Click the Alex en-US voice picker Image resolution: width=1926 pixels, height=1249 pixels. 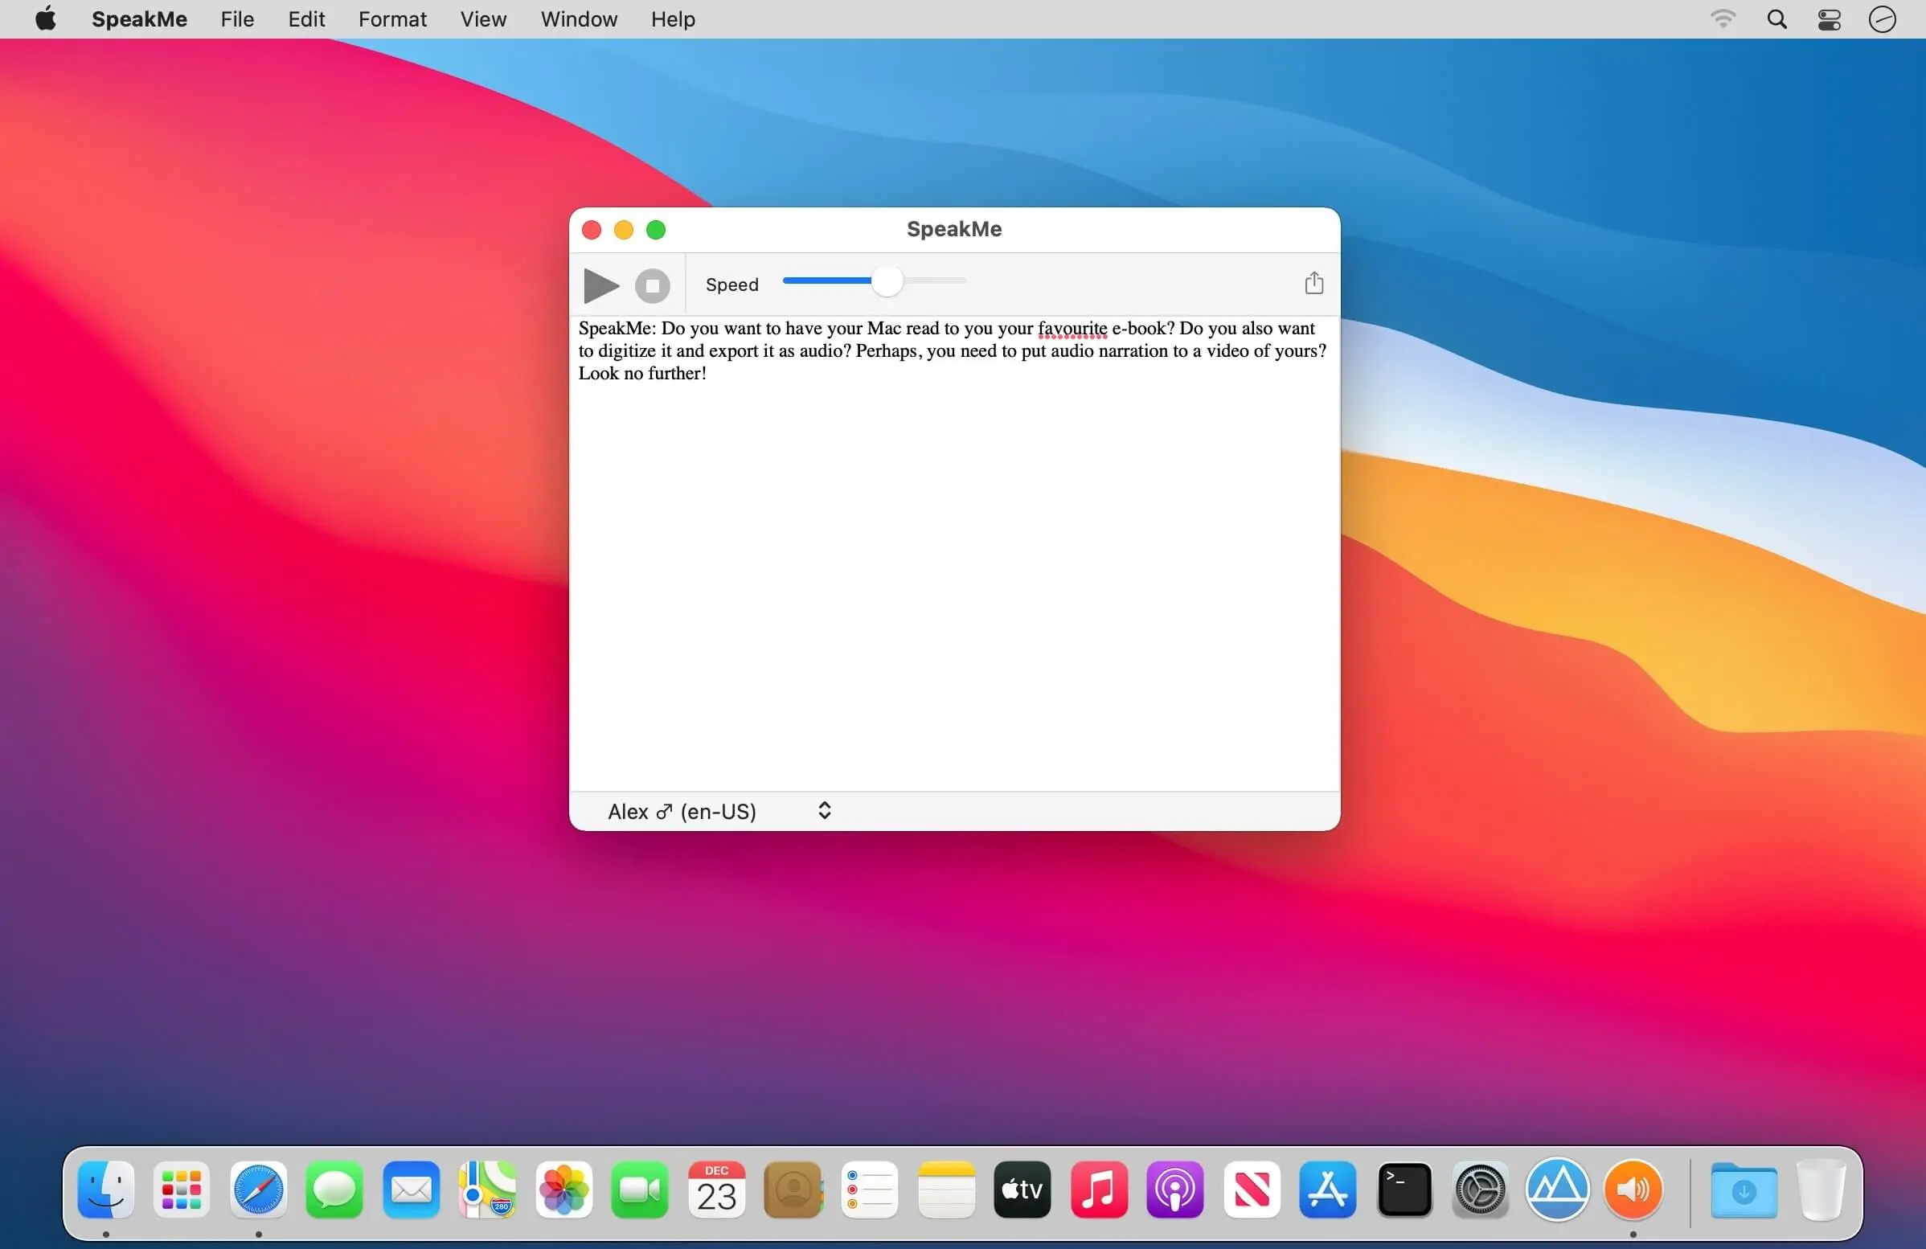(717, 809)
